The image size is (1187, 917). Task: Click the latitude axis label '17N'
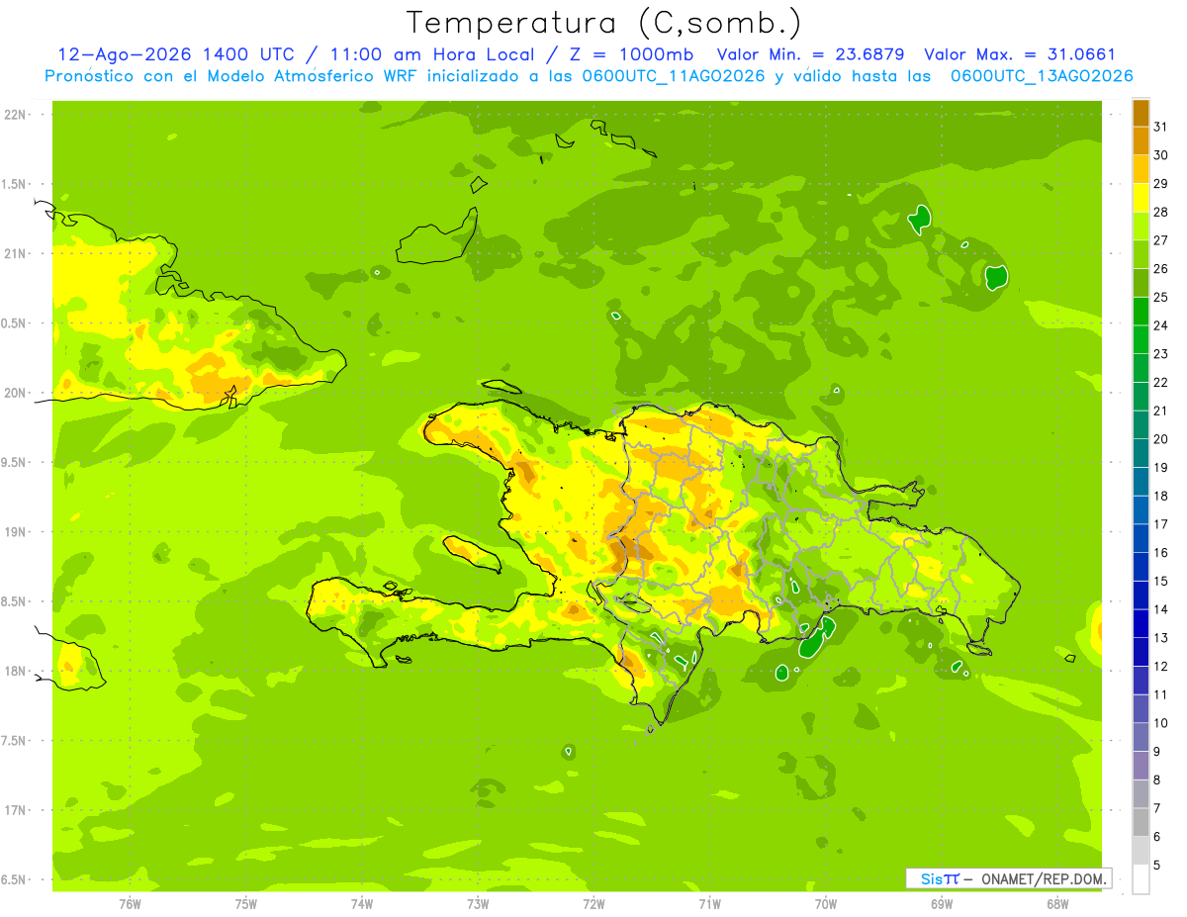pyautogui.click(x=15, y=810)
